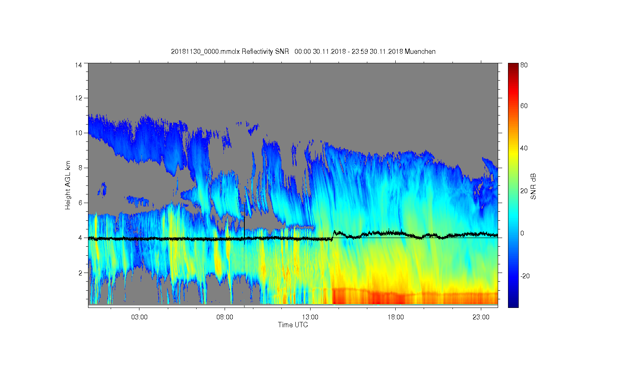This screenshot has width=617, height=370.
Task: Click the 12 km height axis label
Action: pyautogui.click(x=78, y=98)
